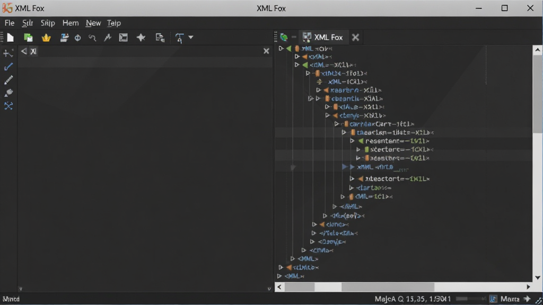Click the blank new document toolbar icon
Image resolution: width=543 pixels, height=305 pixels.
(11, 38)
